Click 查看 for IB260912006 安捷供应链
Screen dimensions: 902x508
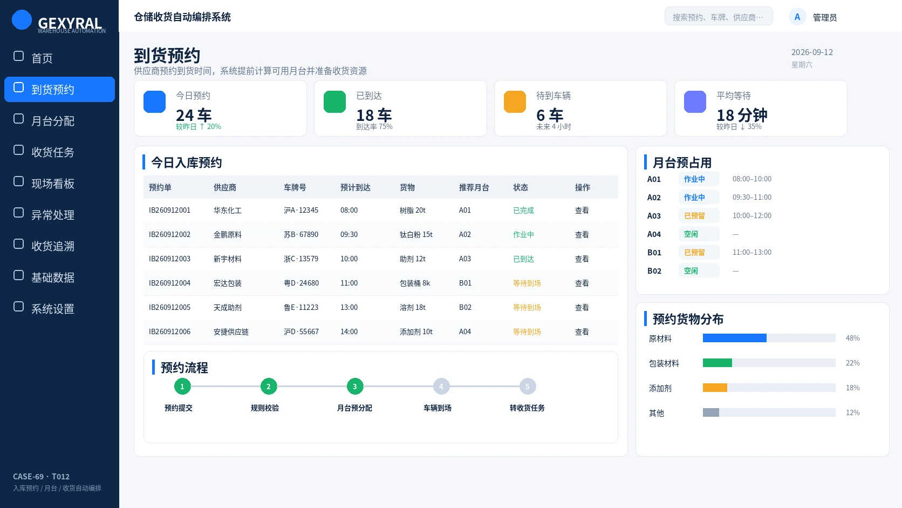click(582, 332)
